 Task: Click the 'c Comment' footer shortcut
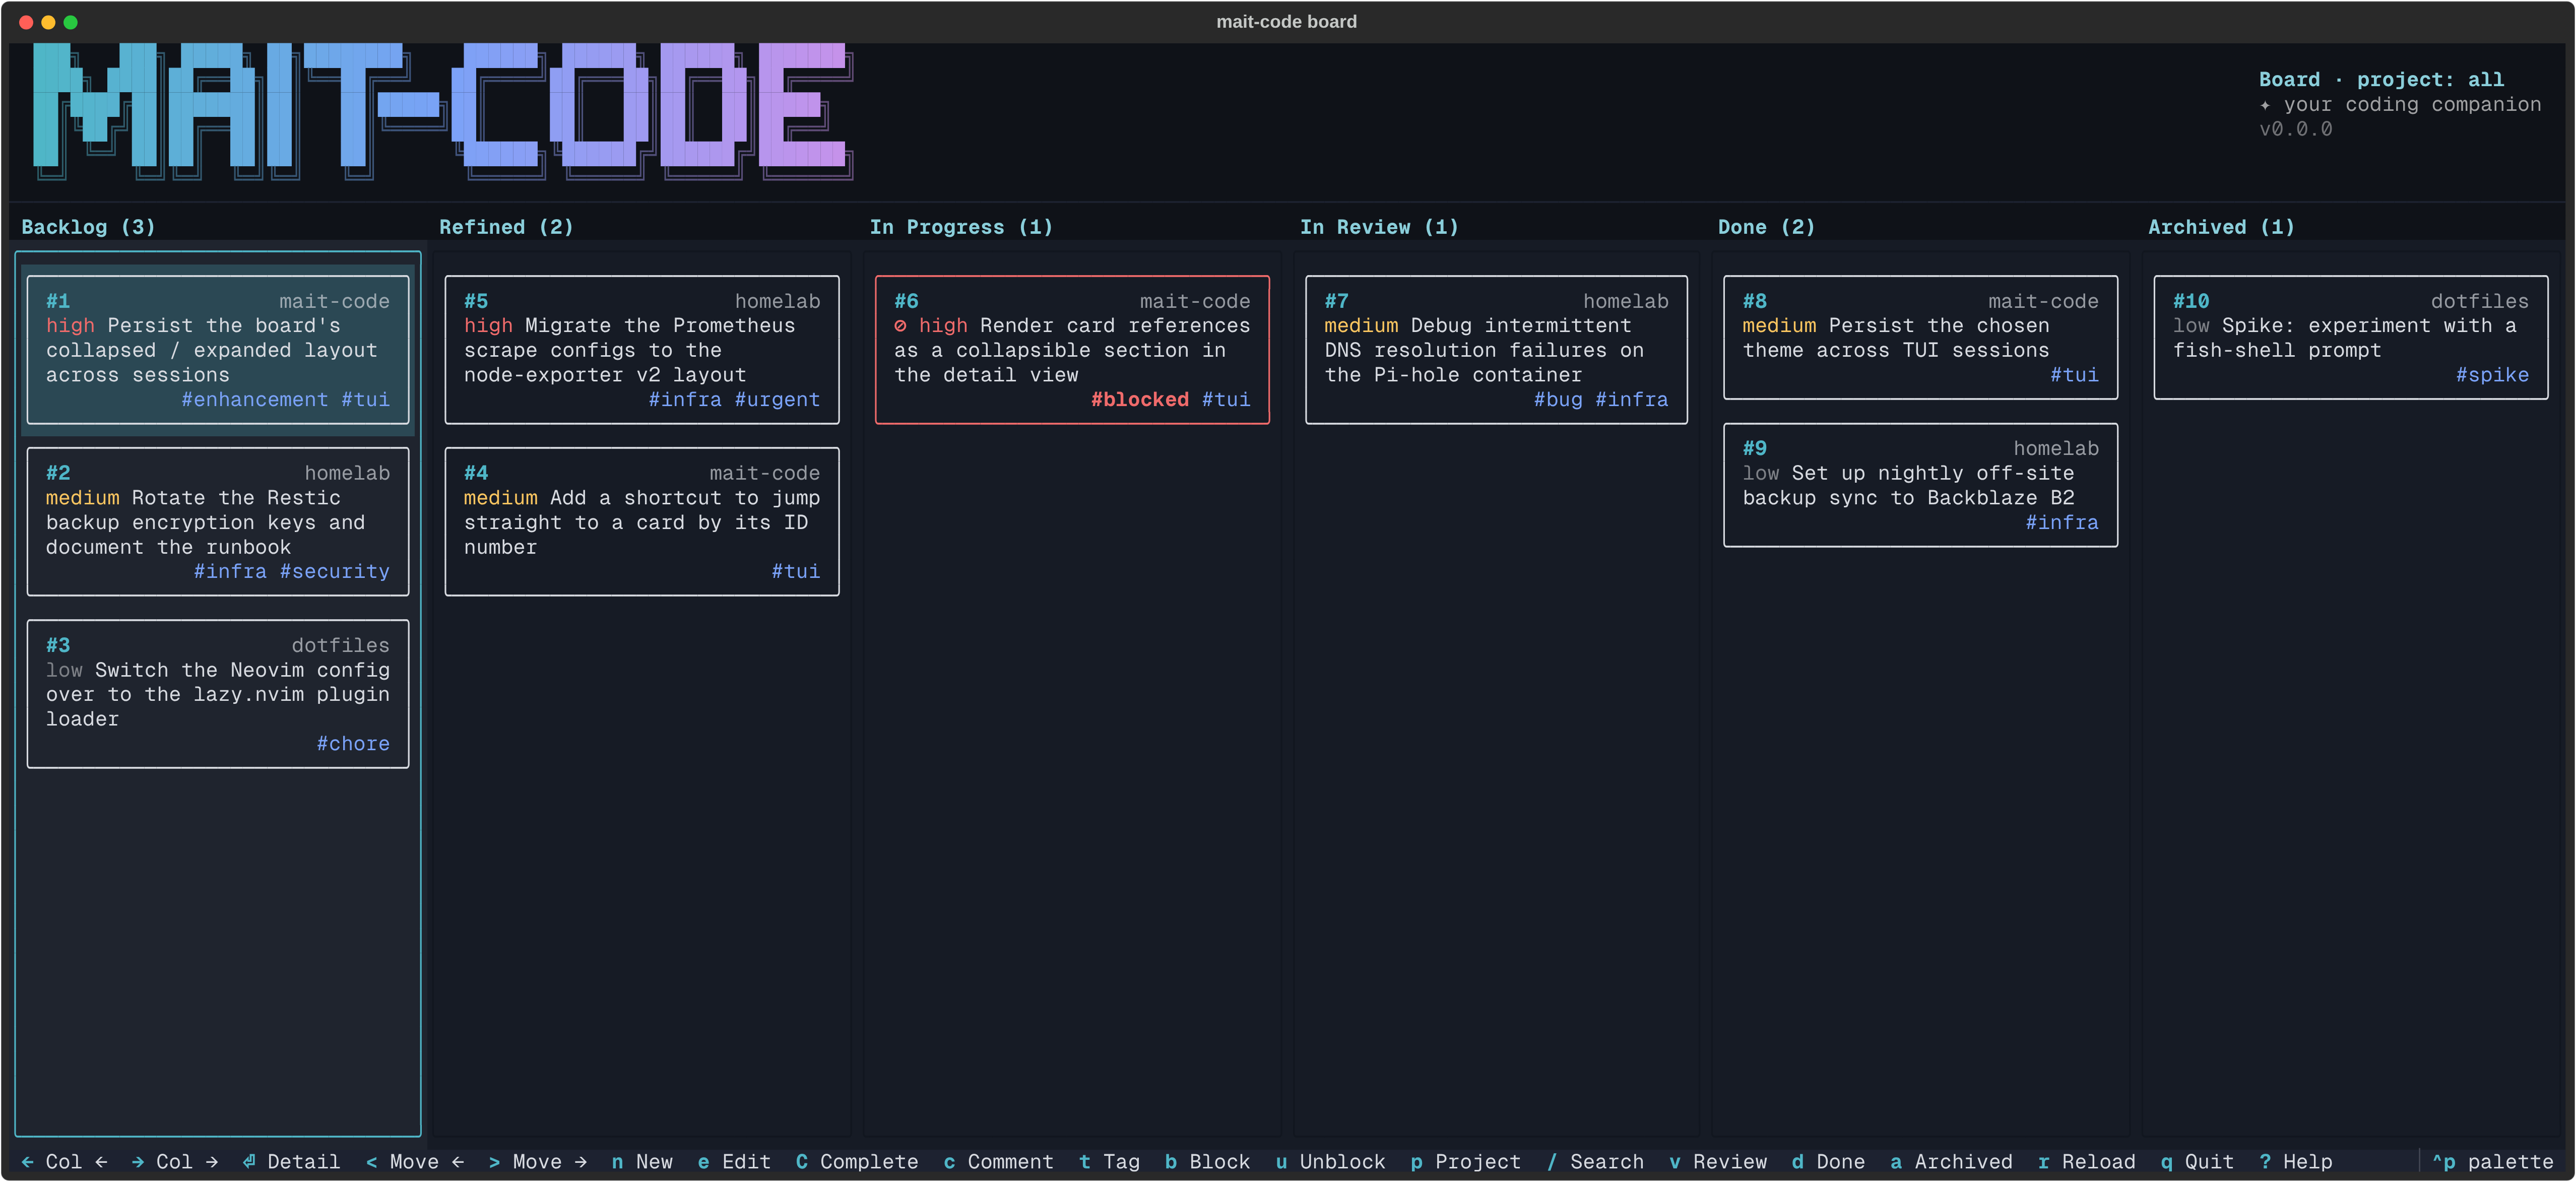coord(998,1162)
